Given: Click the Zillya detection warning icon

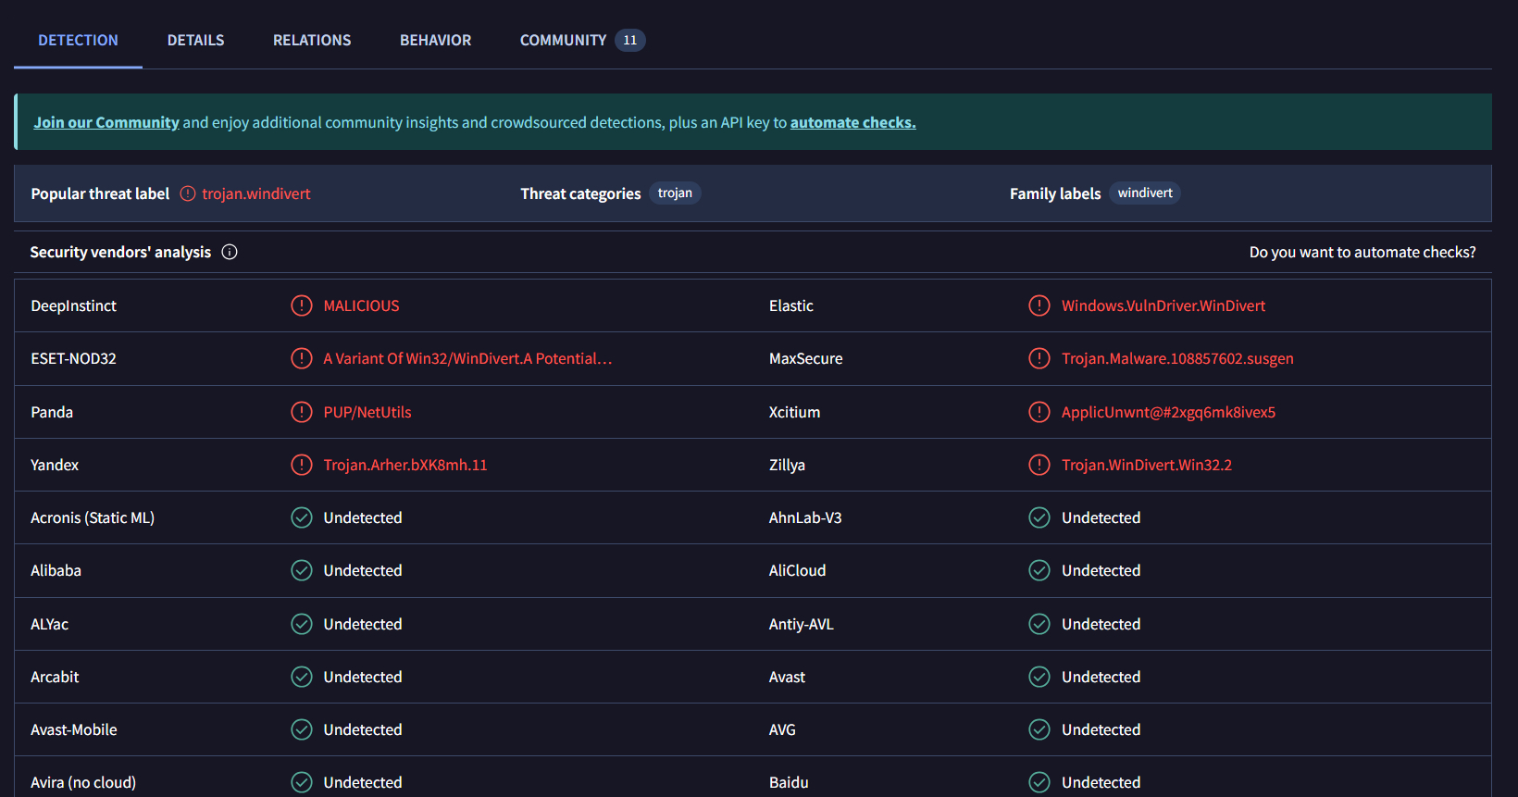Looking at the screenshot, I should click(x=1039, y=465).
